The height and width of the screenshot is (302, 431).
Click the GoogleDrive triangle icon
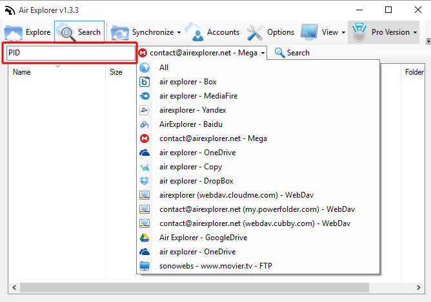pyautogui.click(x=145, y=238)
